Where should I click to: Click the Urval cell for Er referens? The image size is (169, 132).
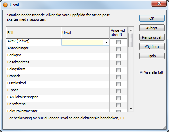coord(85,105)
